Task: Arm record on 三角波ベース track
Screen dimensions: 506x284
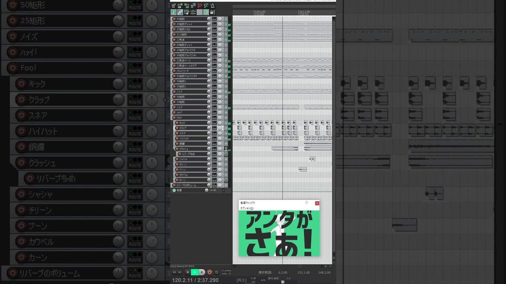Action: (174, 60)
